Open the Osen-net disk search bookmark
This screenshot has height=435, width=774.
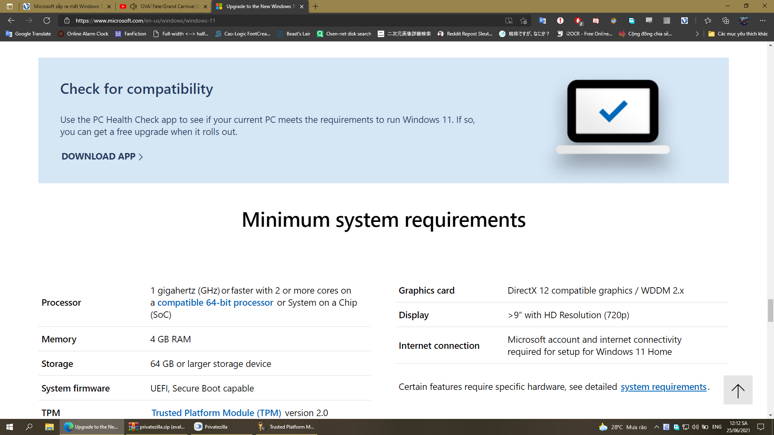click(344, 34)
